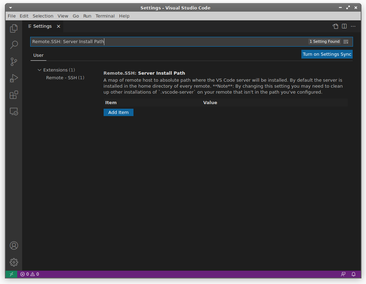Open the Settings JSON editor icon
Screen dimensions: 366x284
[x=335, y=26]
